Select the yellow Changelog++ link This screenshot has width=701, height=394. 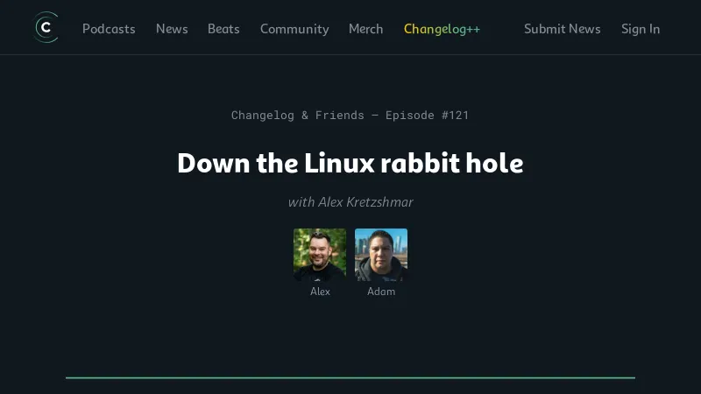tap(442, 29)
